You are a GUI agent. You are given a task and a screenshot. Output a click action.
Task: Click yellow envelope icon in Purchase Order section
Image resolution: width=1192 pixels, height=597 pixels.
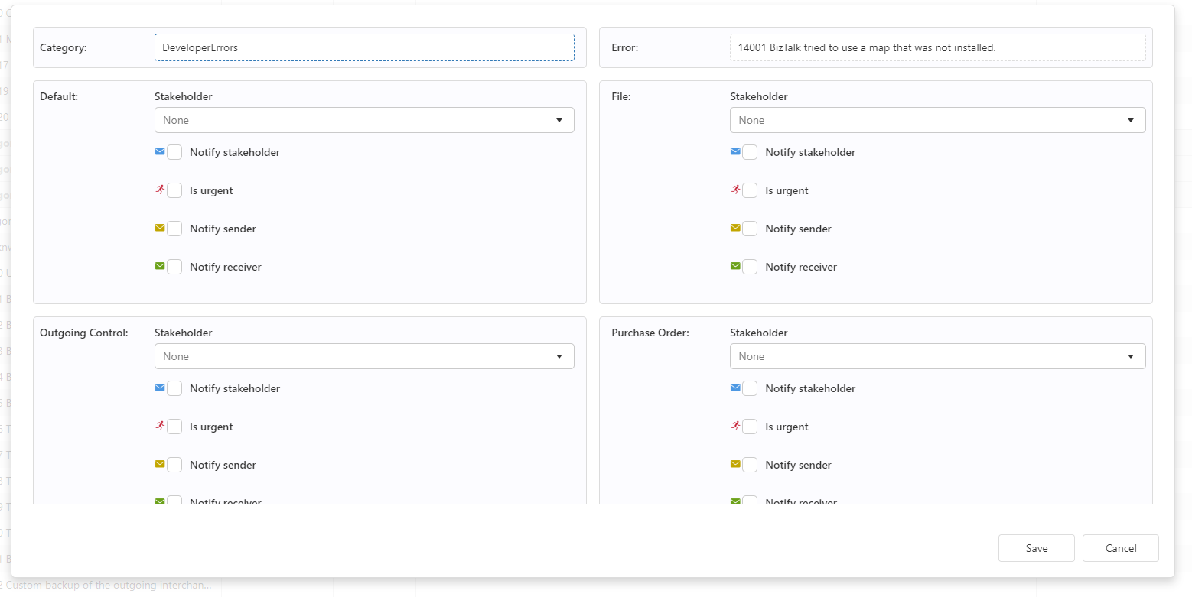pyautogui.click(x=735, y=464)
